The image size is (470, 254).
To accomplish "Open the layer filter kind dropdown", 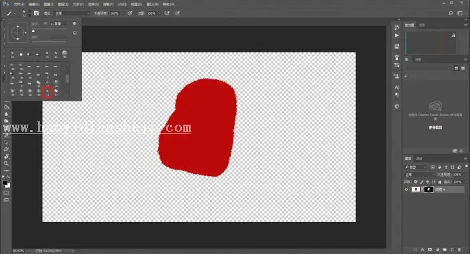I will [415, 167].
